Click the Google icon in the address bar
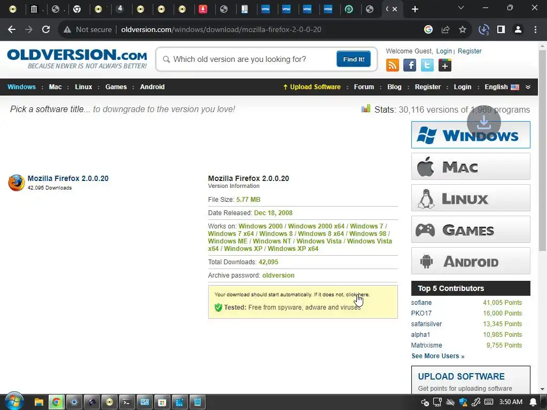 point(428,30)
